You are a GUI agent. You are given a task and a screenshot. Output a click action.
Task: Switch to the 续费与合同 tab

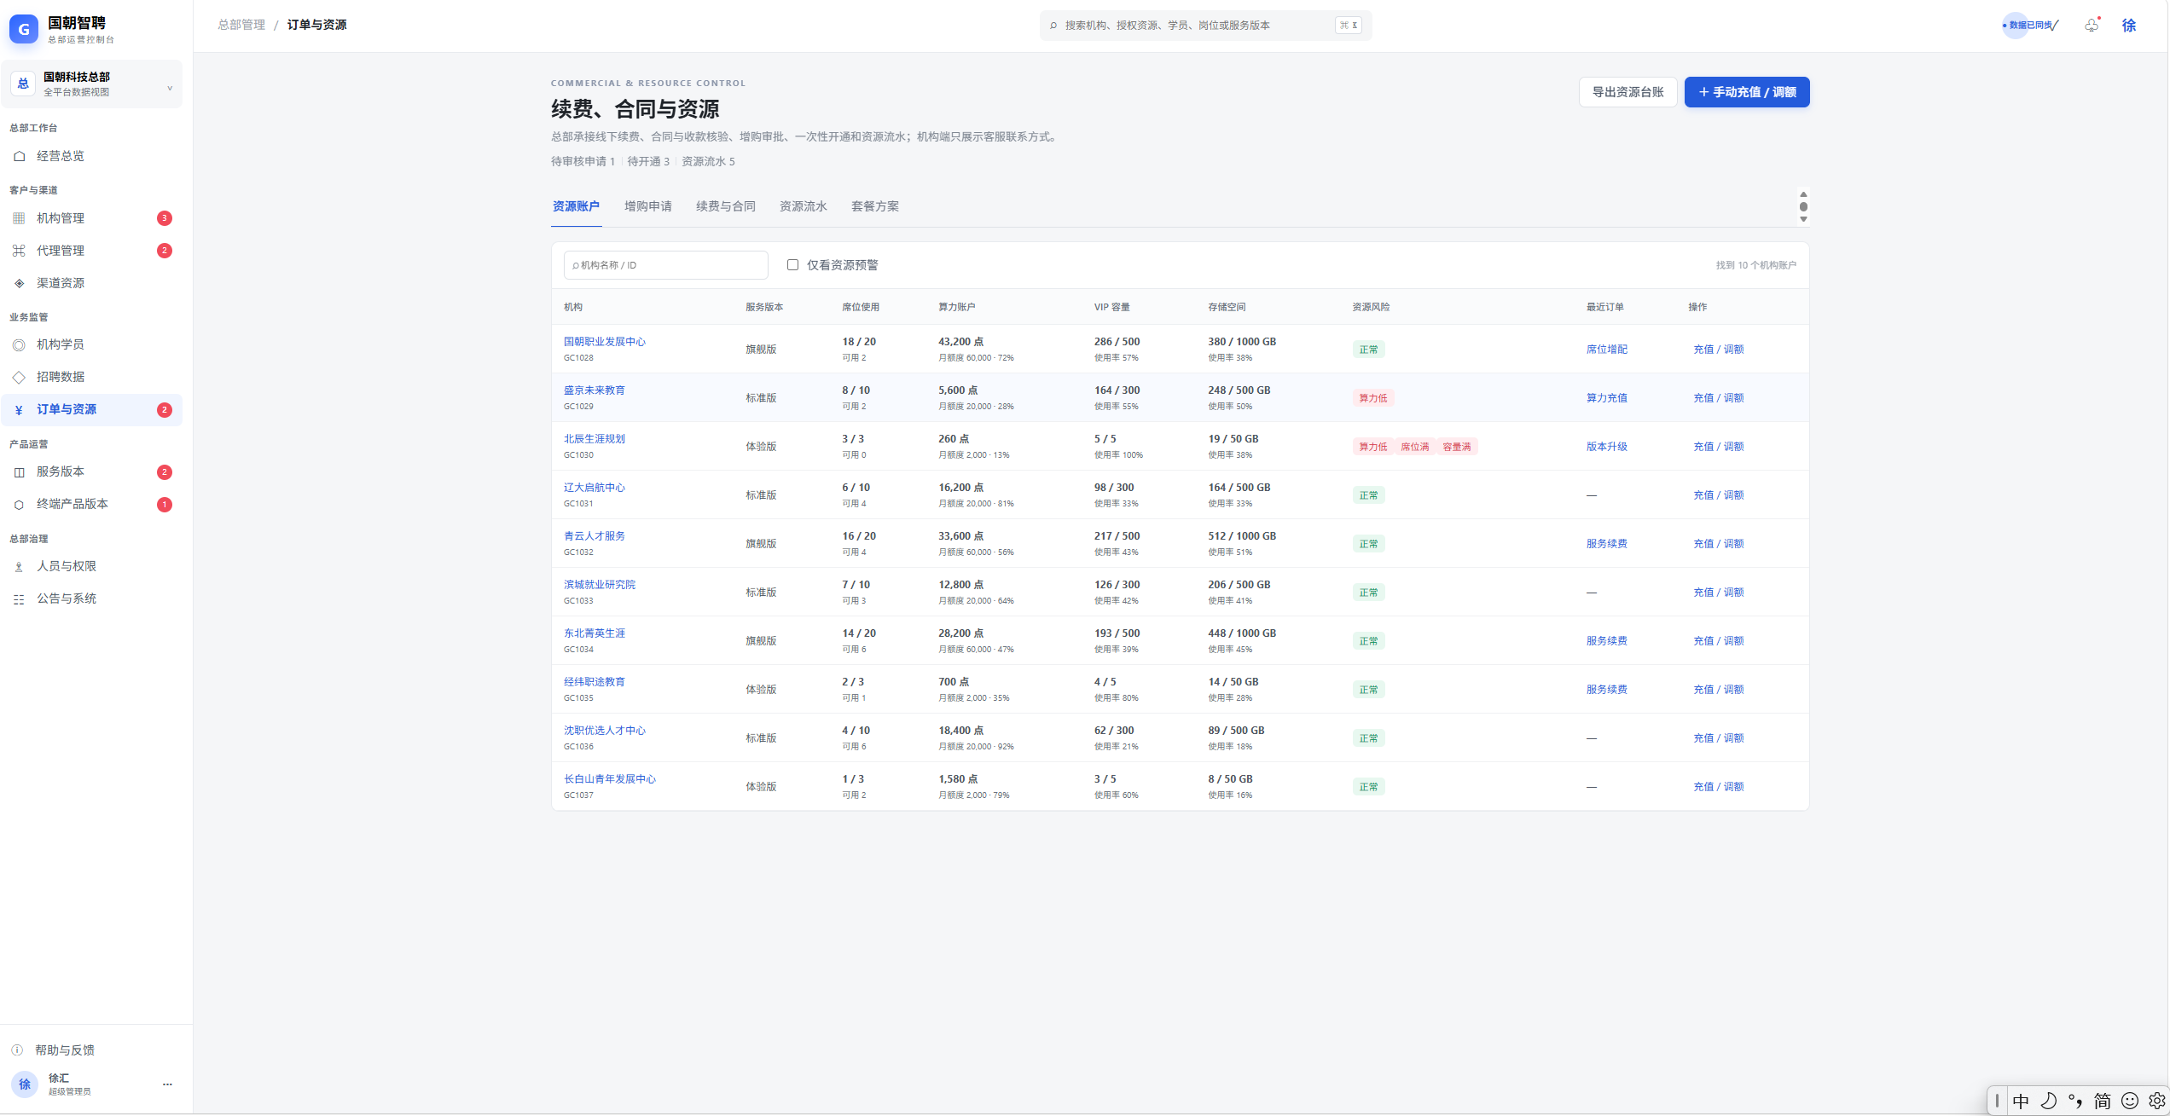point(725,206)
